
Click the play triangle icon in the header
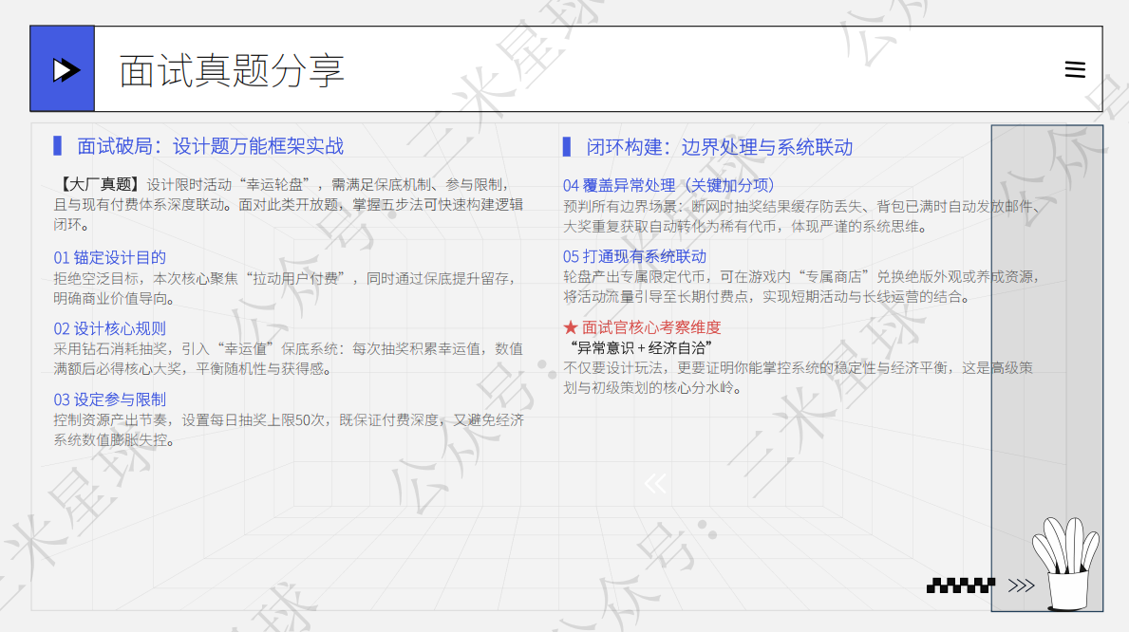coord(66,70)
